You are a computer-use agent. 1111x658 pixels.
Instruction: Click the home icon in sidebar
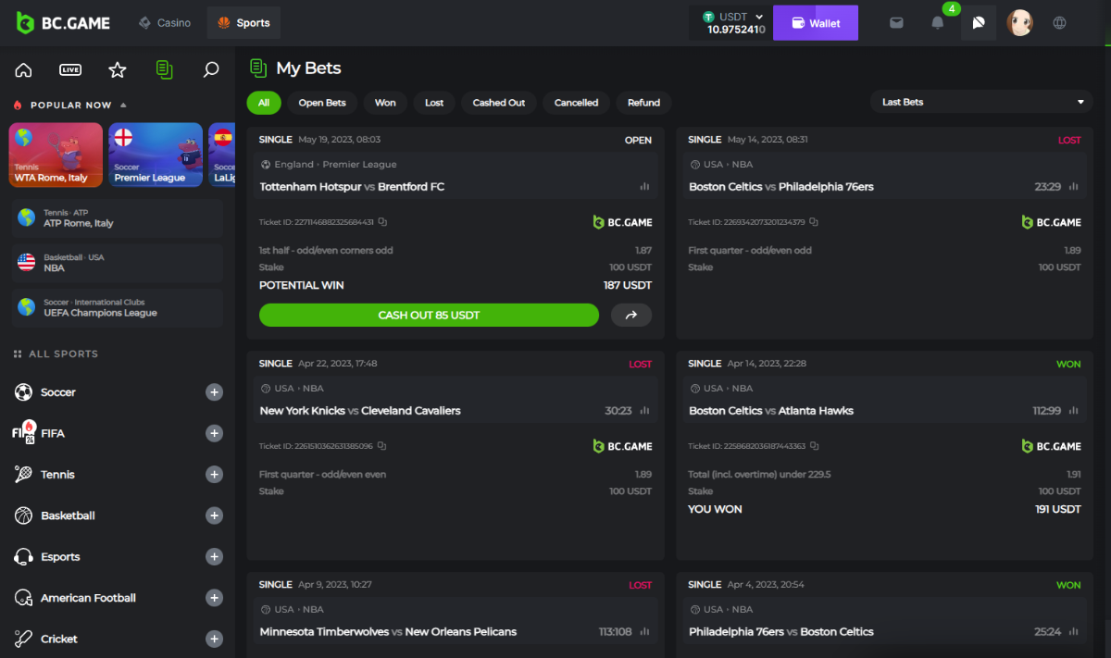coord(23,70)
